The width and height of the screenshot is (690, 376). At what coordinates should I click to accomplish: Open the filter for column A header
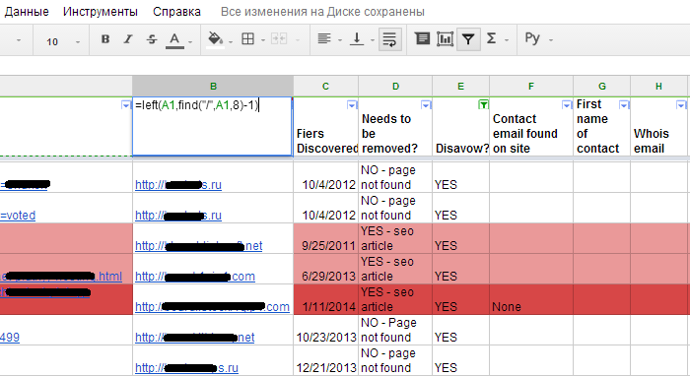coord(126,105)
